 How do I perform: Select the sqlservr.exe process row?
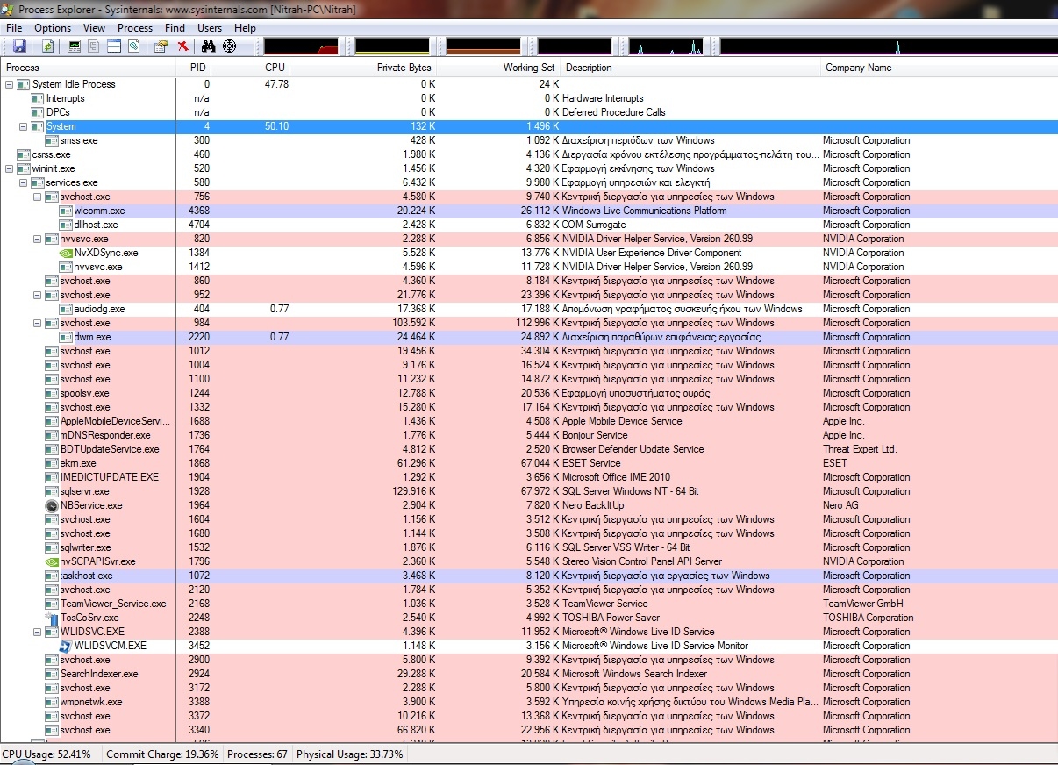(x=529, y=491)
